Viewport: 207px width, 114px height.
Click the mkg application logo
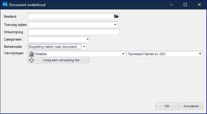(x=5, y=5)
